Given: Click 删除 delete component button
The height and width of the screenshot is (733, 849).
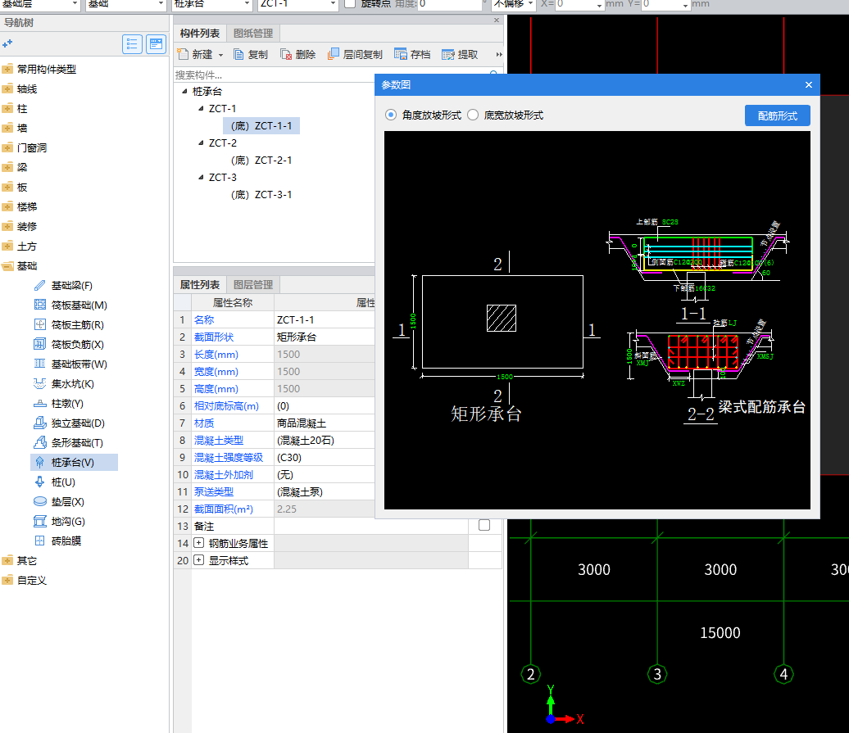Looking at the screenshot, I should pyautogui.click(x=297, y=54).
